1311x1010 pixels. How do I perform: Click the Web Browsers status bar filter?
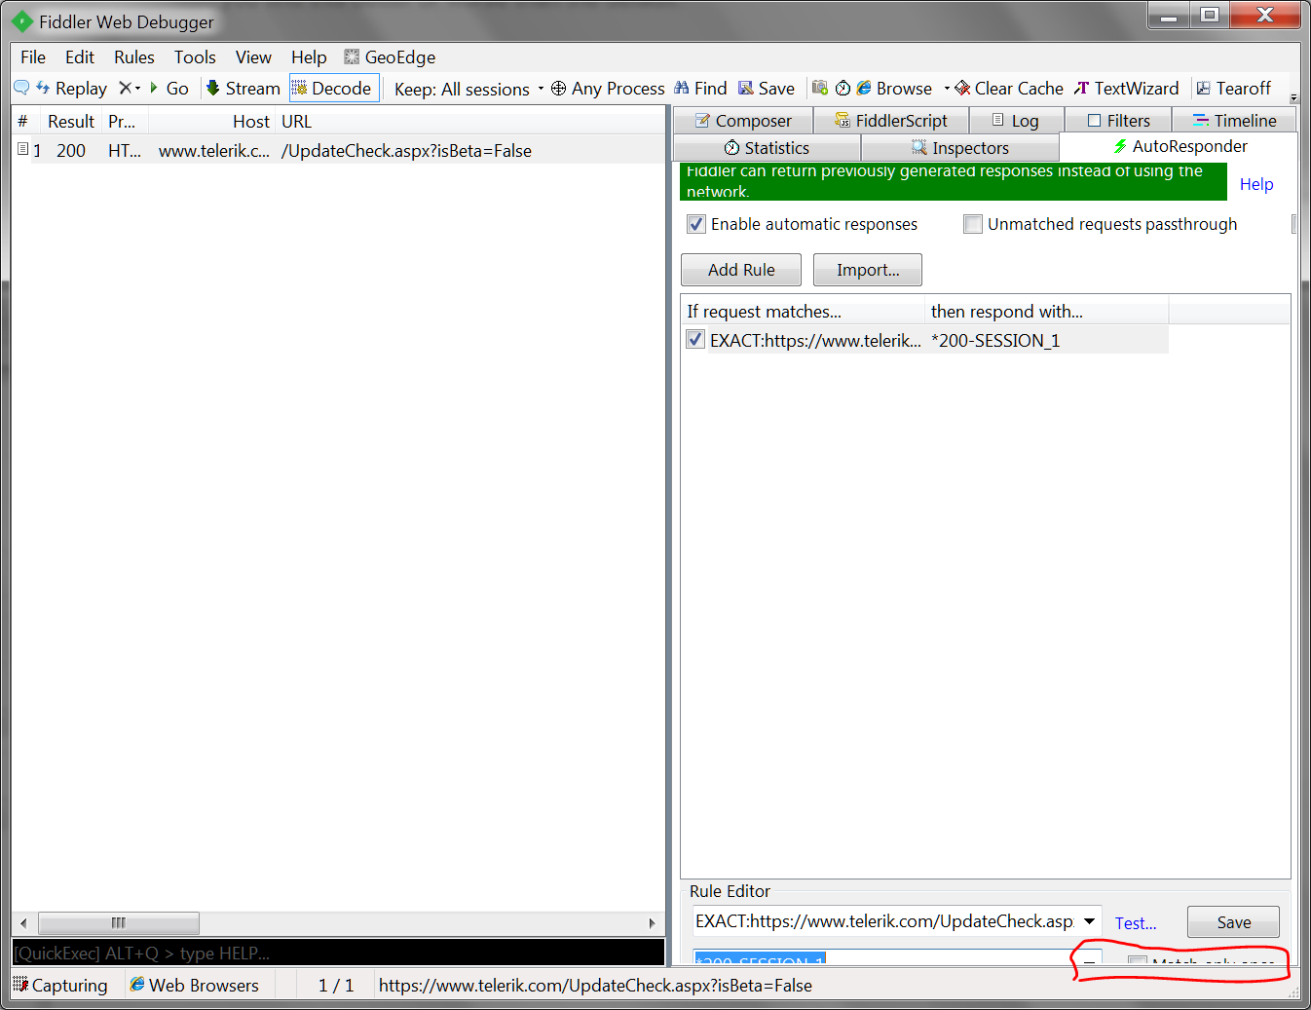click(x=194, y=985)
